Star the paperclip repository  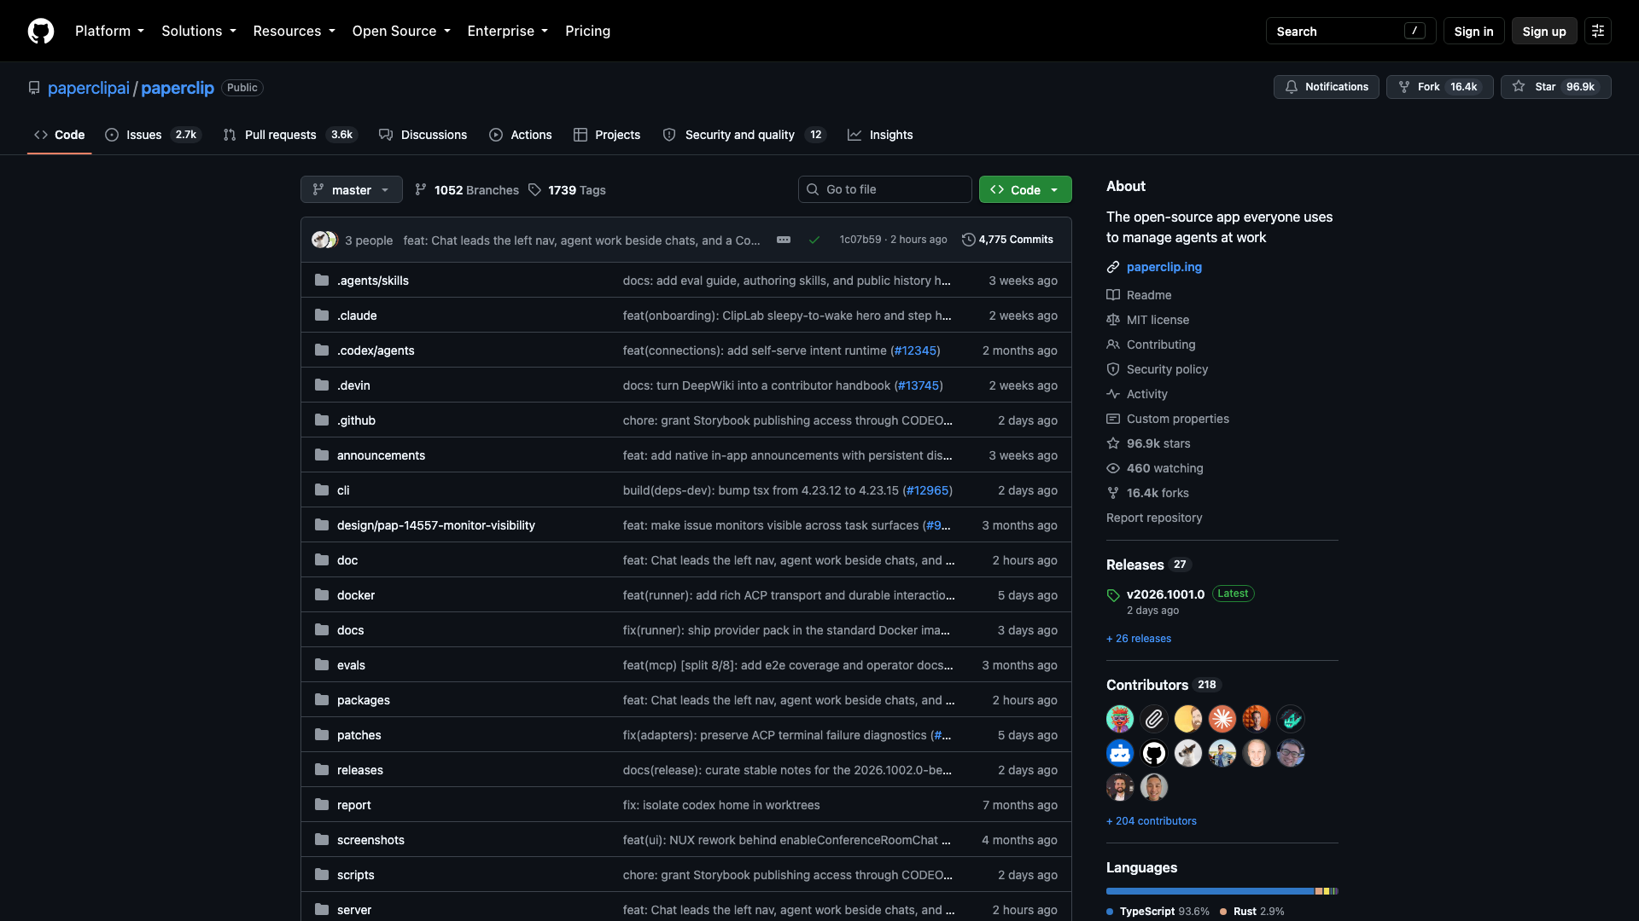click(1556, 87)
